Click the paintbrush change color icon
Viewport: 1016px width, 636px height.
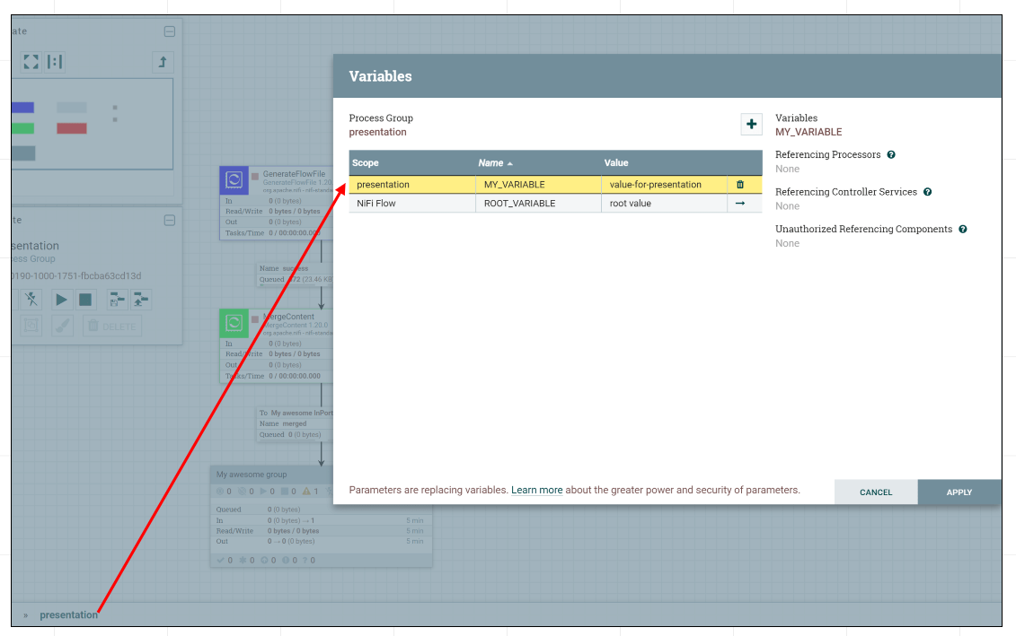point(63,326)
